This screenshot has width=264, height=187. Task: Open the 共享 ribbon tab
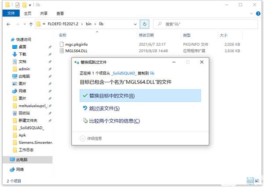coord(44,14)
